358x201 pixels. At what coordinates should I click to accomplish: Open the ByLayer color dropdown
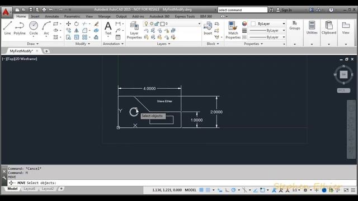click(284, 23)
